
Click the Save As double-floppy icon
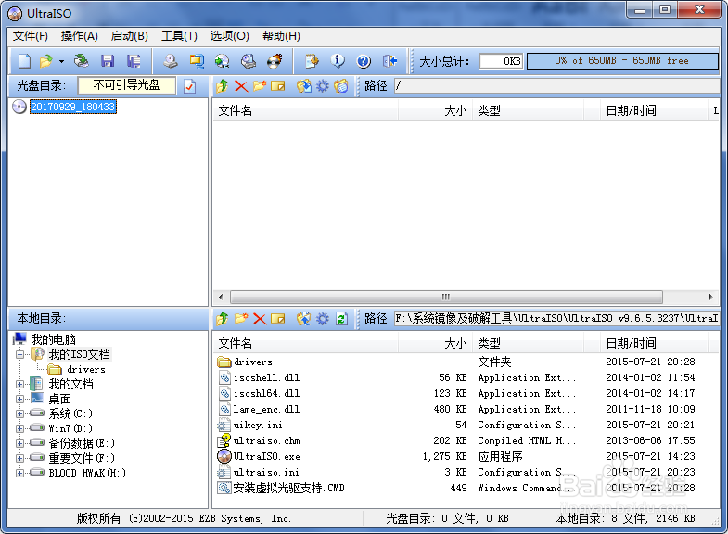click(134, 61)
